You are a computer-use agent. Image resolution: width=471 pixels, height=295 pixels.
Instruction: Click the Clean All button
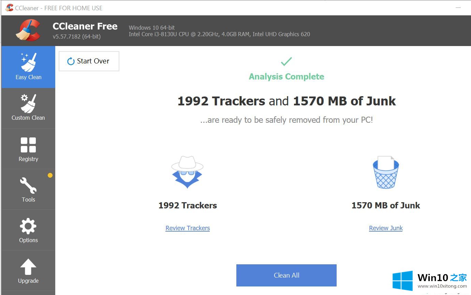(x=286, y=275)
